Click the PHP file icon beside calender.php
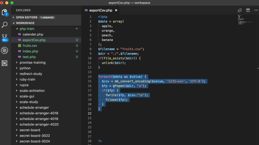Screen dimensions: 259x145 [19, 35]
